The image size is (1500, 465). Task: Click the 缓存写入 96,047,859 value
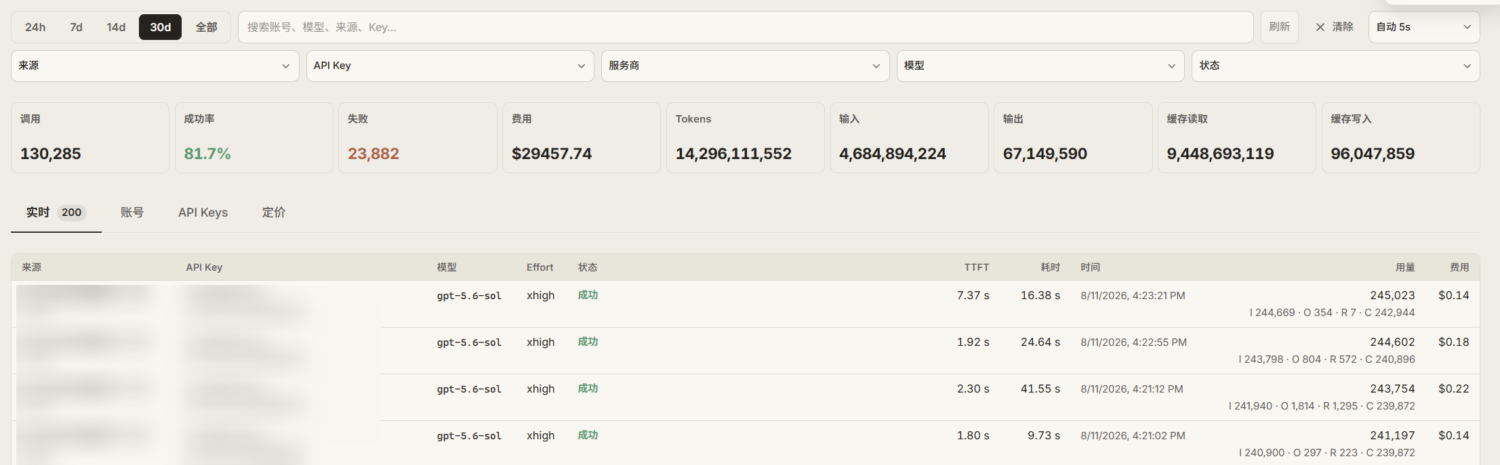coord(1373,154)
